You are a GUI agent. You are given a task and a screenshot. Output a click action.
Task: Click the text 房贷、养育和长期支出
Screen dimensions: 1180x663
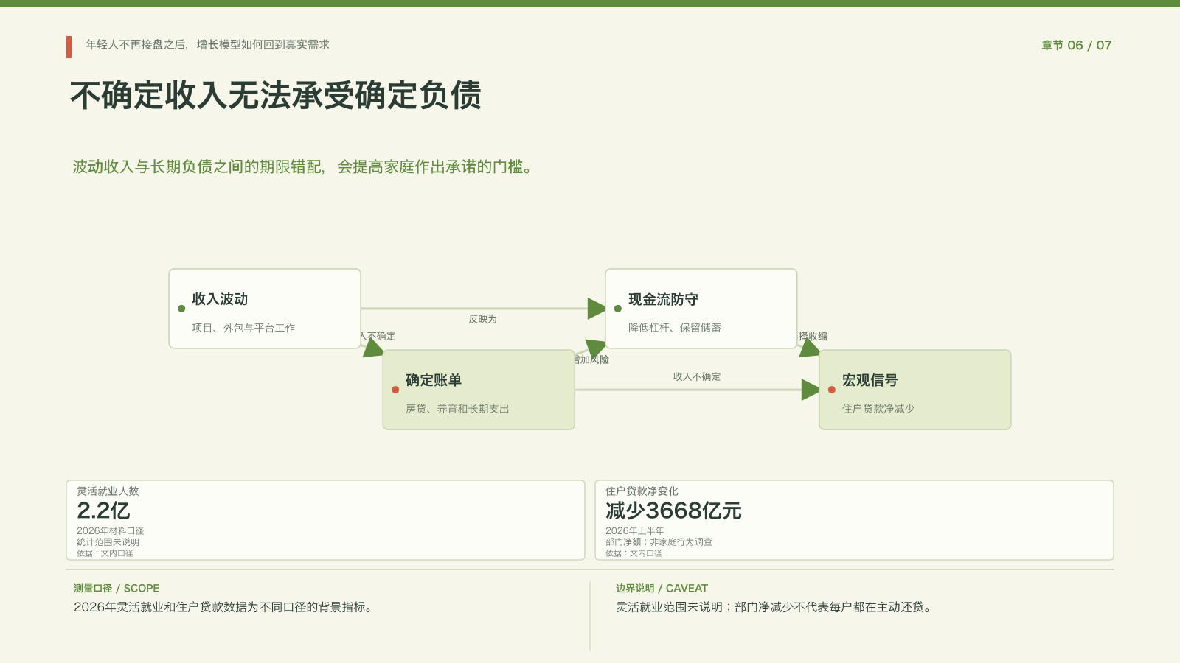[x=457, y=409]
